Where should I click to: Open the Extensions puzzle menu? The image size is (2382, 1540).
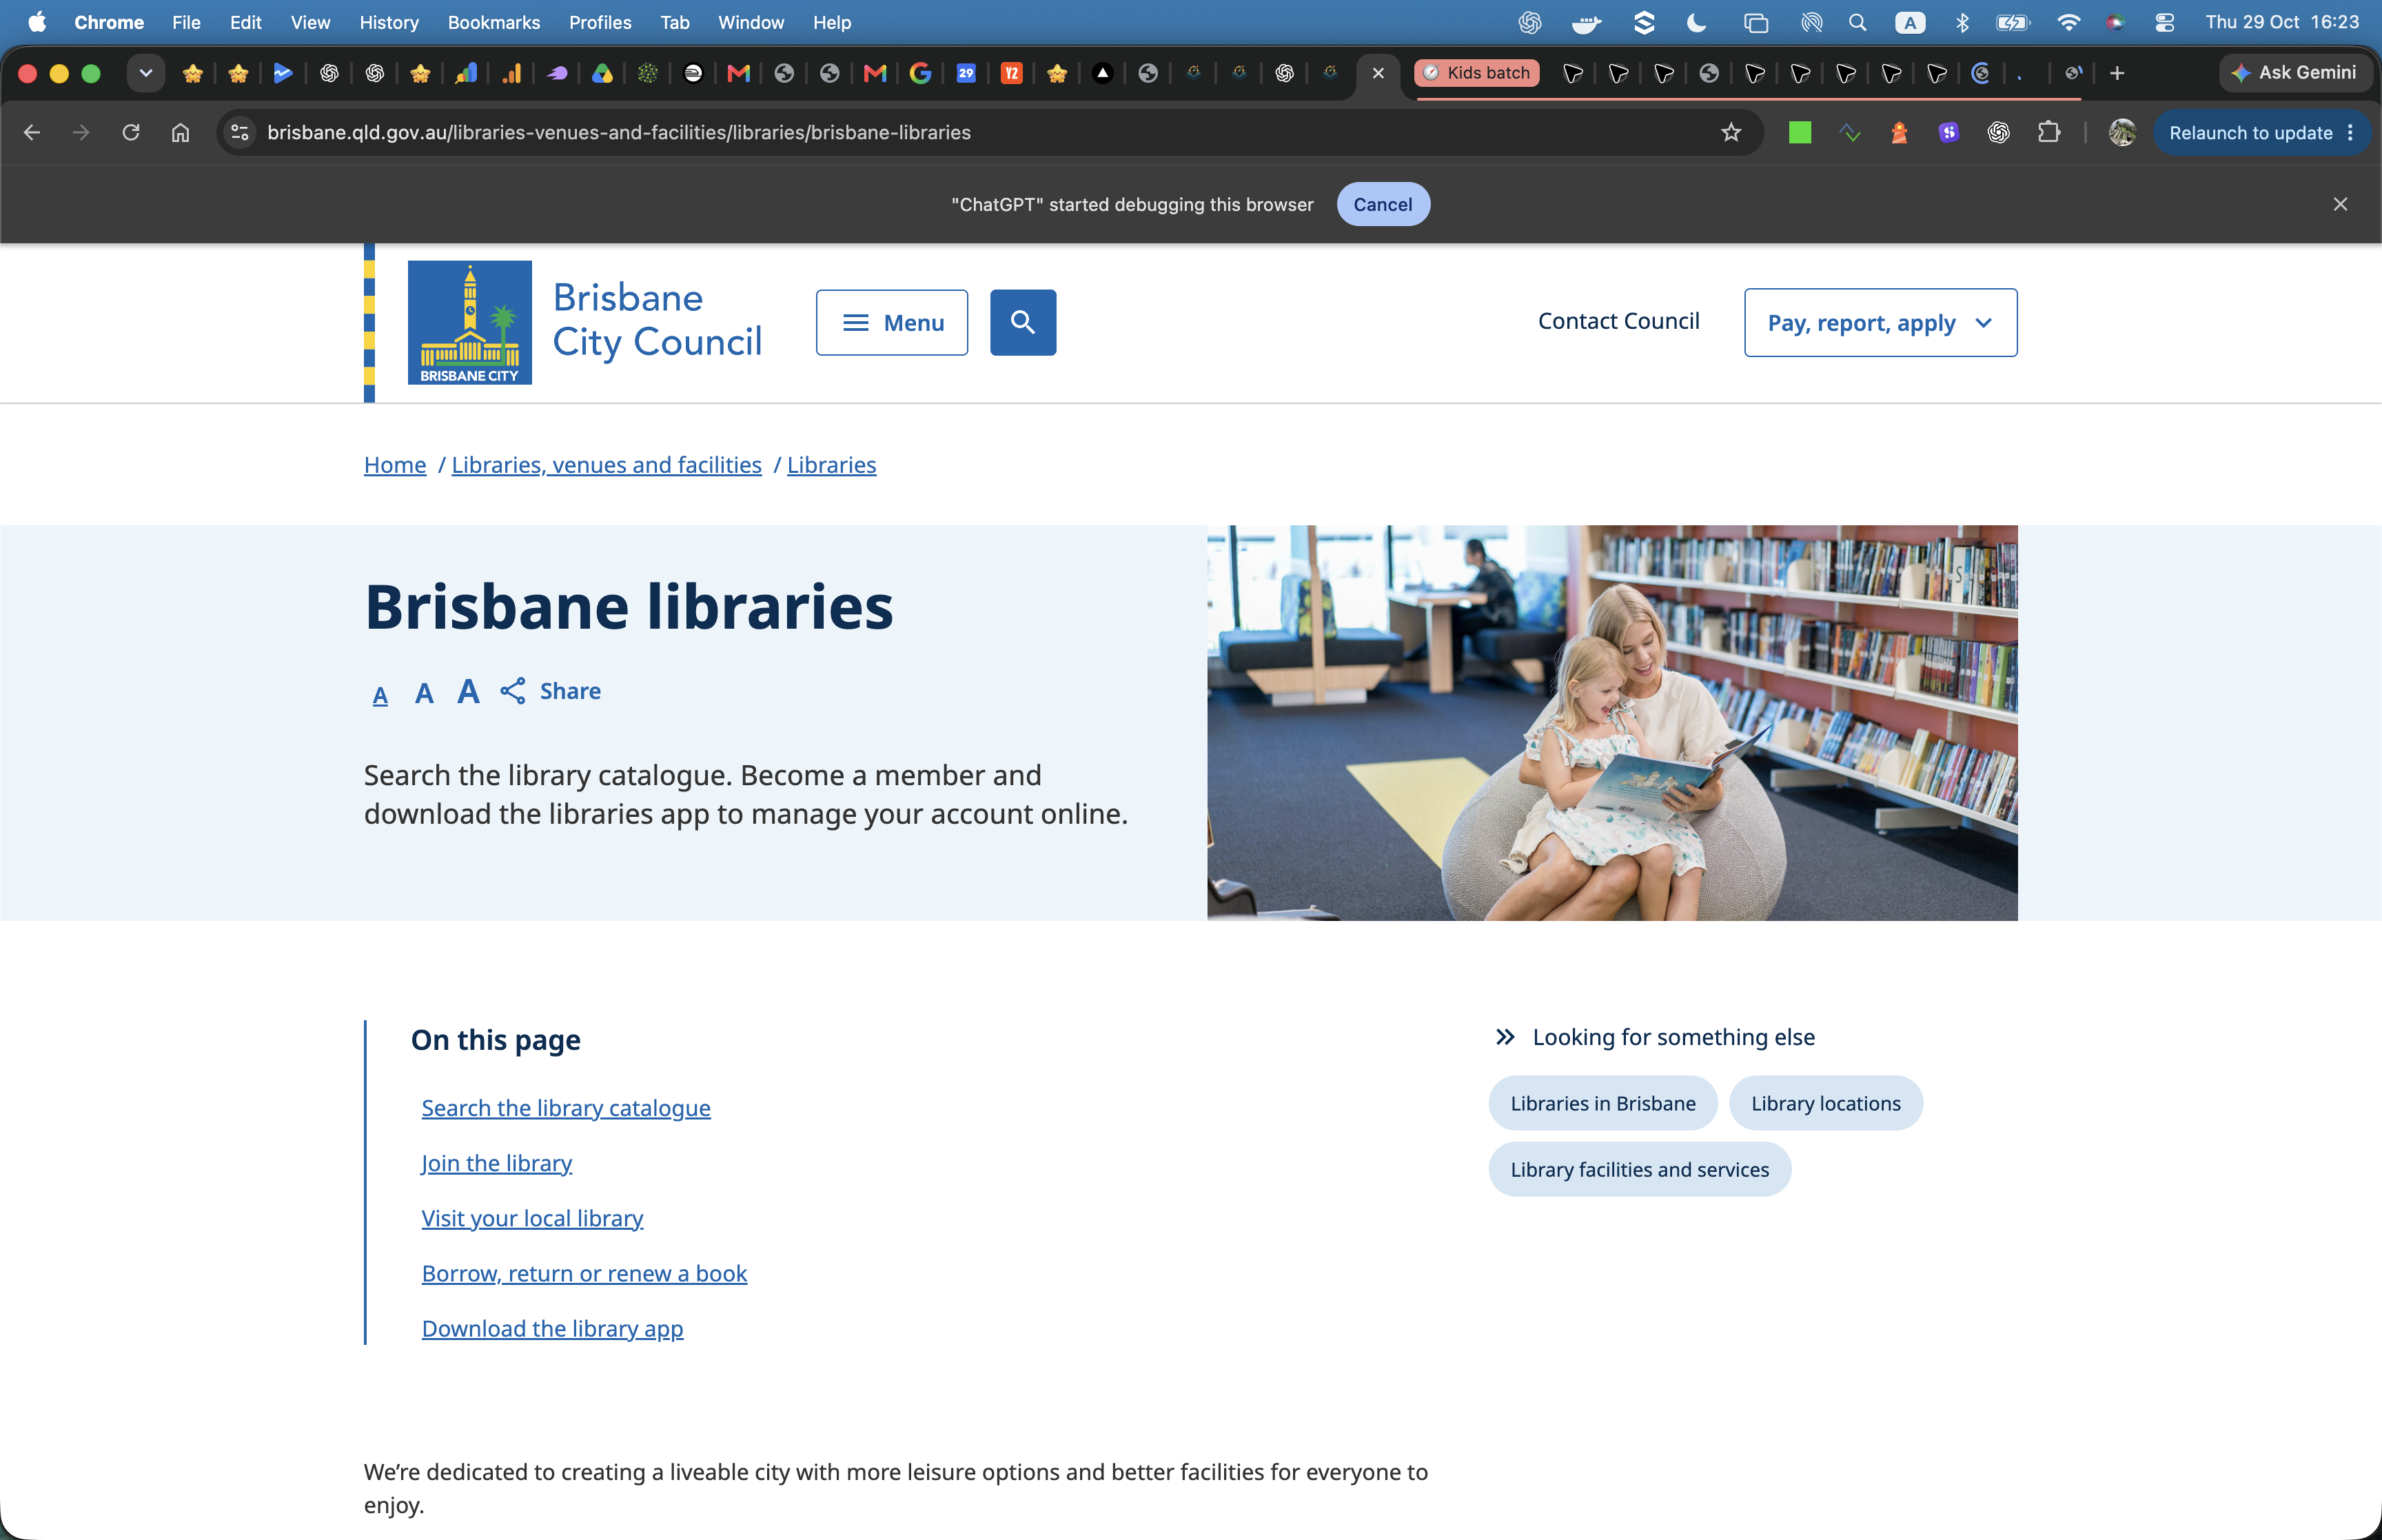pos(2048,132)
